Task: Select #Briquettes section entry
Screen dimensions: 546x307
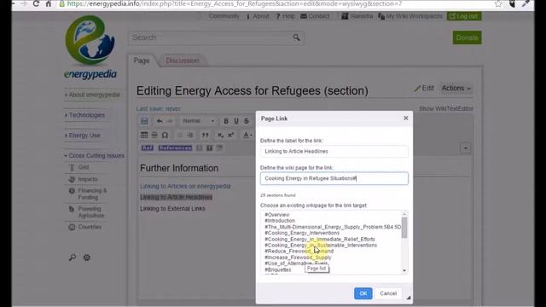Action: pos(277,269)
